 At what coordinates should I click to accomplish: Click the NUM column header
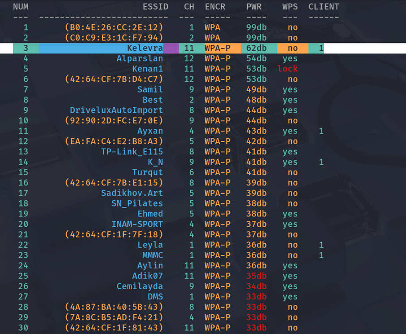point(21,7)
